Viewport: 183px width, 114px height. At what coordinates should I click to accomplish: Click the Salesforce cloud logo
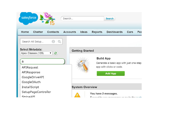click(29, 18)
